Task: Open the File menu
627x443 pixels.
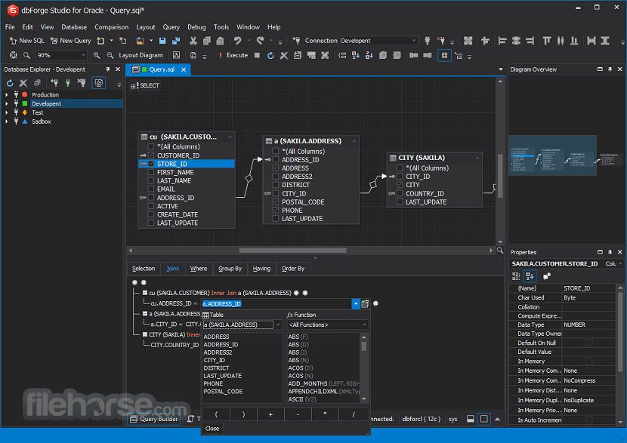Action: click(x=10, y=26)
